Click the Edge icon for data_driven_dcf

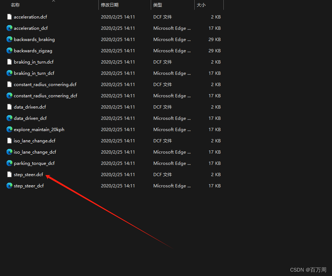9,118
